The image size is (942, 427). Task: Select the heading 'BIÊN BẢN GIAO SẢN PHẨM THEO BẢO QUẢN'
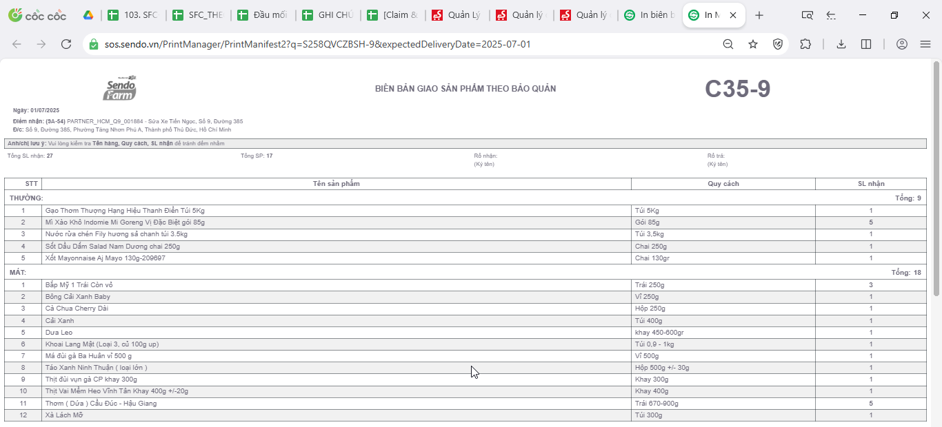465,89
